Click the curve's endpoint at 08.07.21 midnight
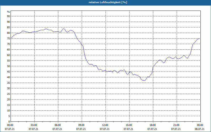Image resolution: width=211 pixels, height=132 pixels. point(199,38)
